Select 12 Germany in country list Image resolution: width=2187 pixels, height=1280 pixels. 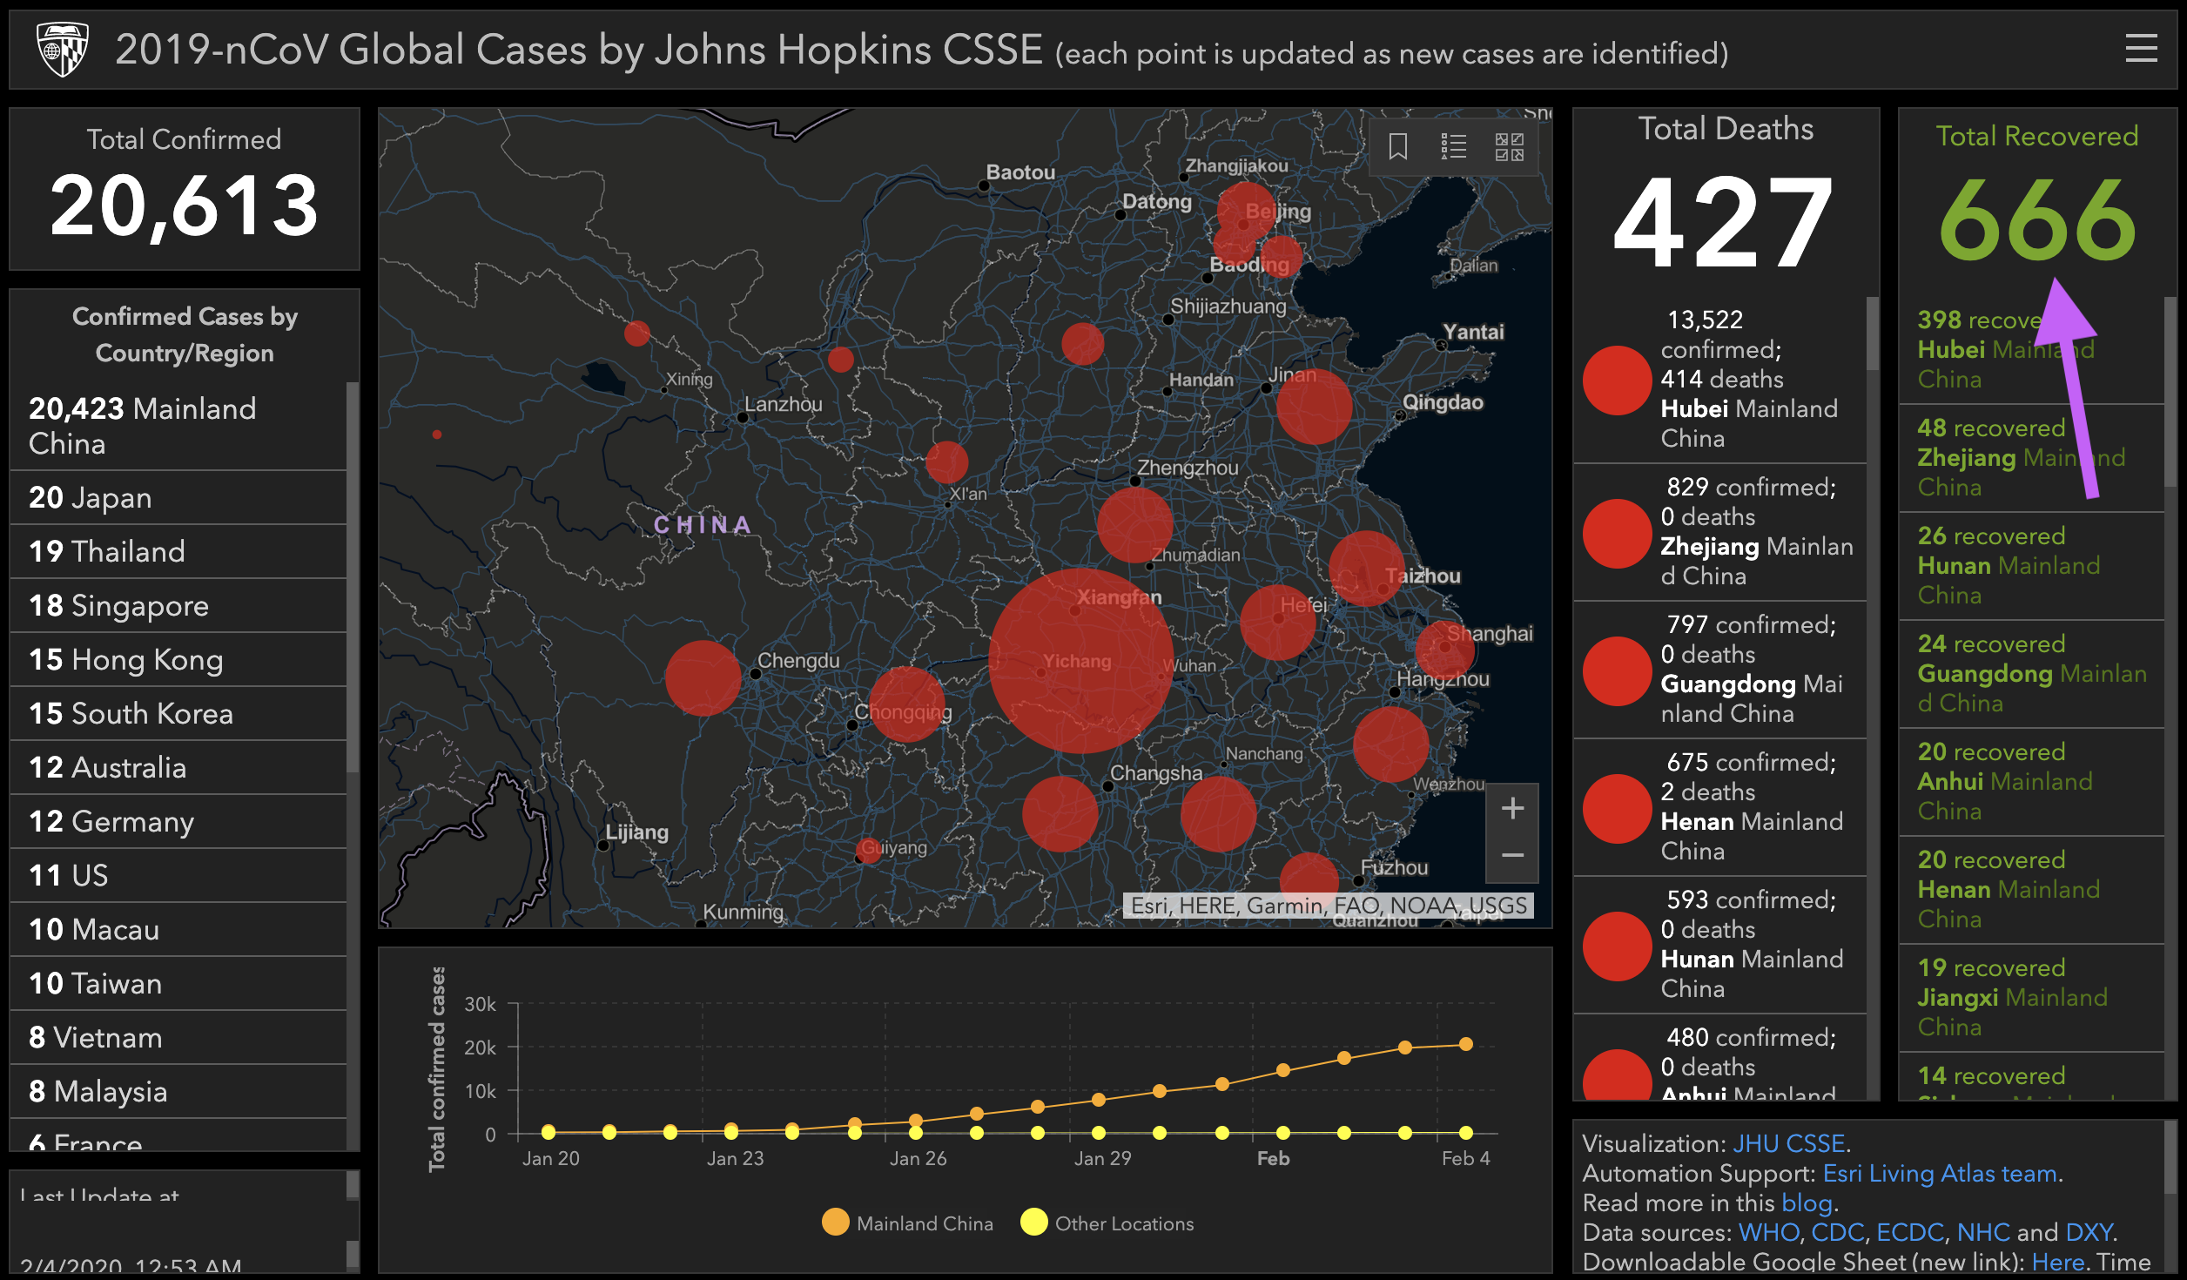point(178,821)
